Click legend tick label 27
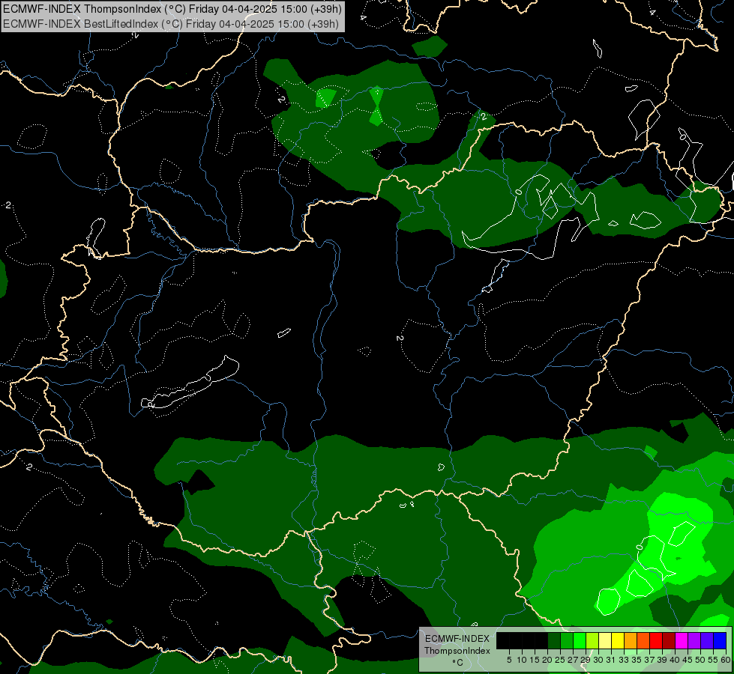 [x=573, y=660]
